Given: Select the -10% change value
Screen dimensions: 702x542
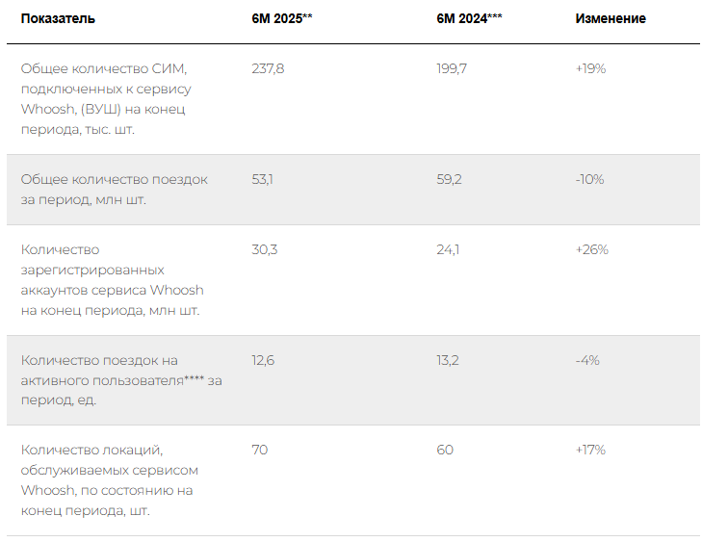Looking at the screenshot, I should [589, 179].
